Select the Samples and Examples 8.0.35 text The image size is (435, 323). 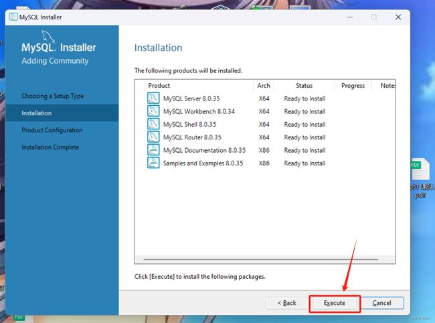203,164
